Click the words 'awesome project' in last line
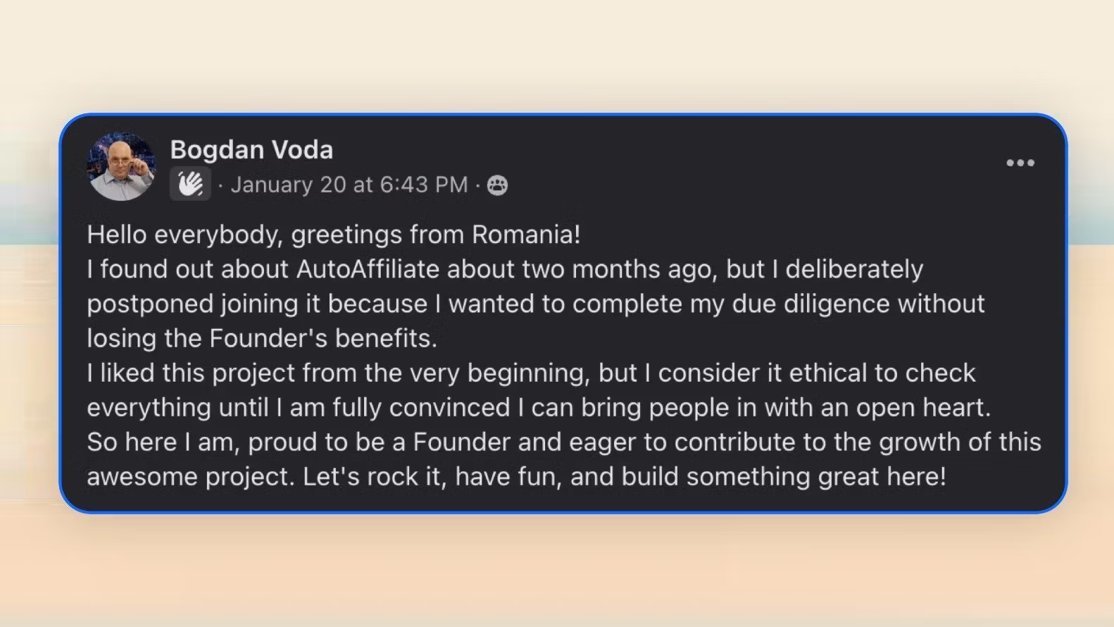 pyautogui.click(x=189, y=476)
